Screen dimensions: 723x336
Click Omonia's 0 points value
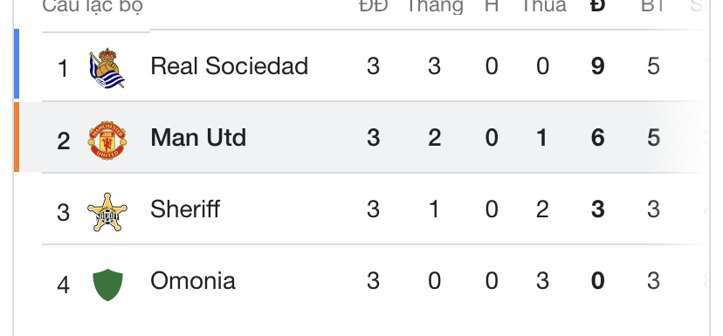597,281
